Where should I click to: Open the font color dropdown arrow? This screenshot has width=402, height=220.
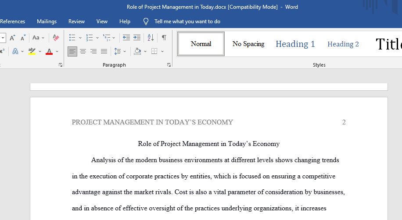(57, 51)
